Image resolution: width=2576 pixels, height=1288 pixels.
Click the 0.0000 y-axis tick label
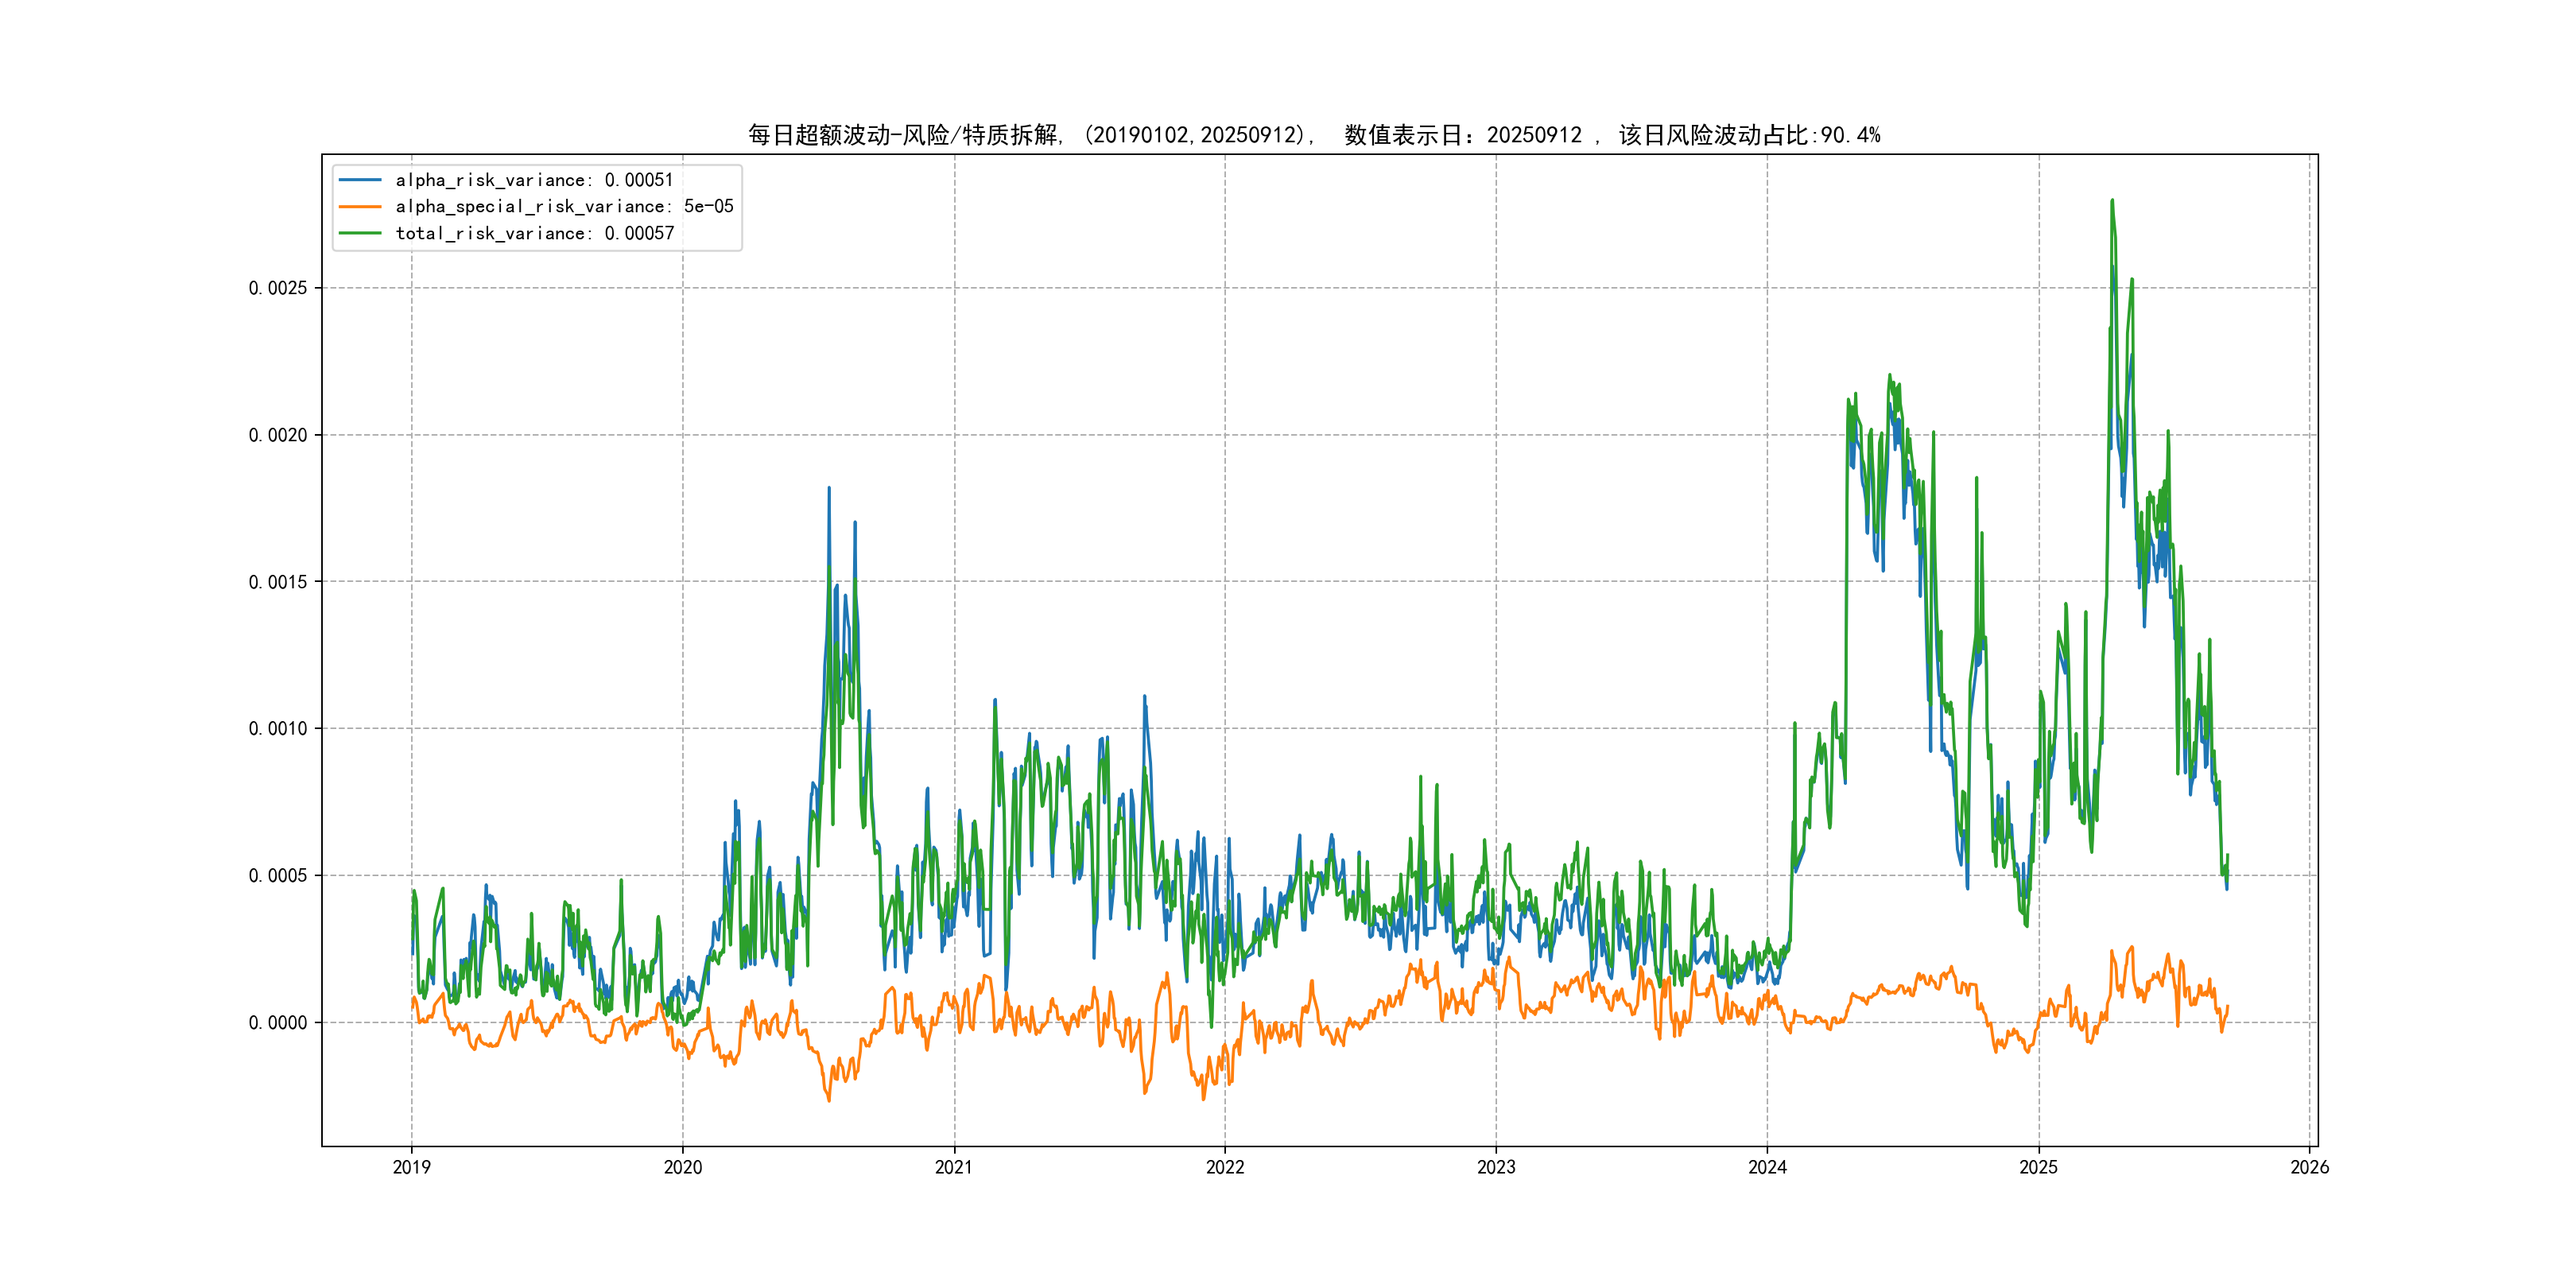click(x=277, y=1022)
